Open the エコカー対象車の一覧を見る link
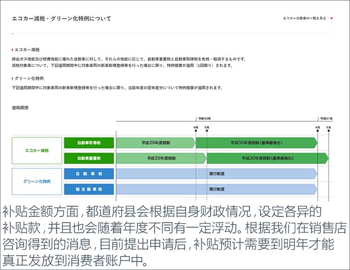This screenshot has height=270, width=350. coord(304,18)
